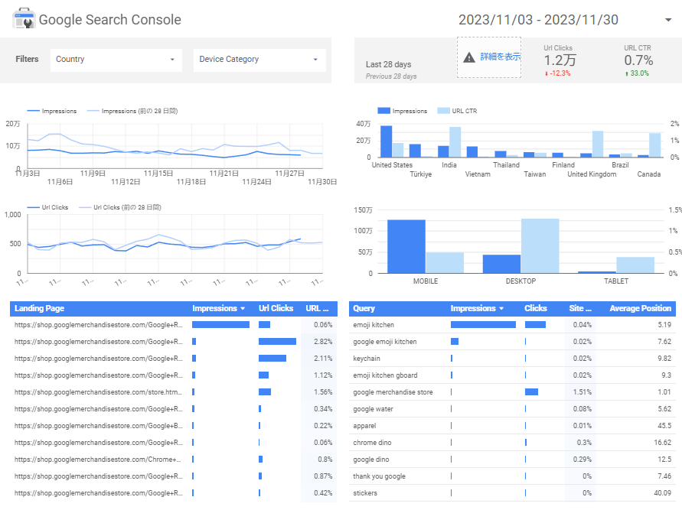Select the 'keychain' query row
The image size is (682, 510).
512,359
